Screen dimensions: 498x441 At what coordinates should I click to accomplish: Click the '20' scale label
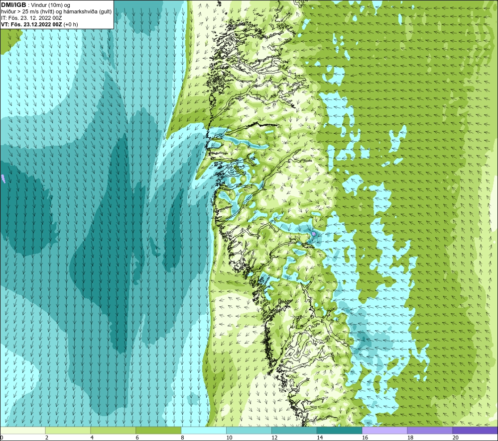[x=456, y=438]
